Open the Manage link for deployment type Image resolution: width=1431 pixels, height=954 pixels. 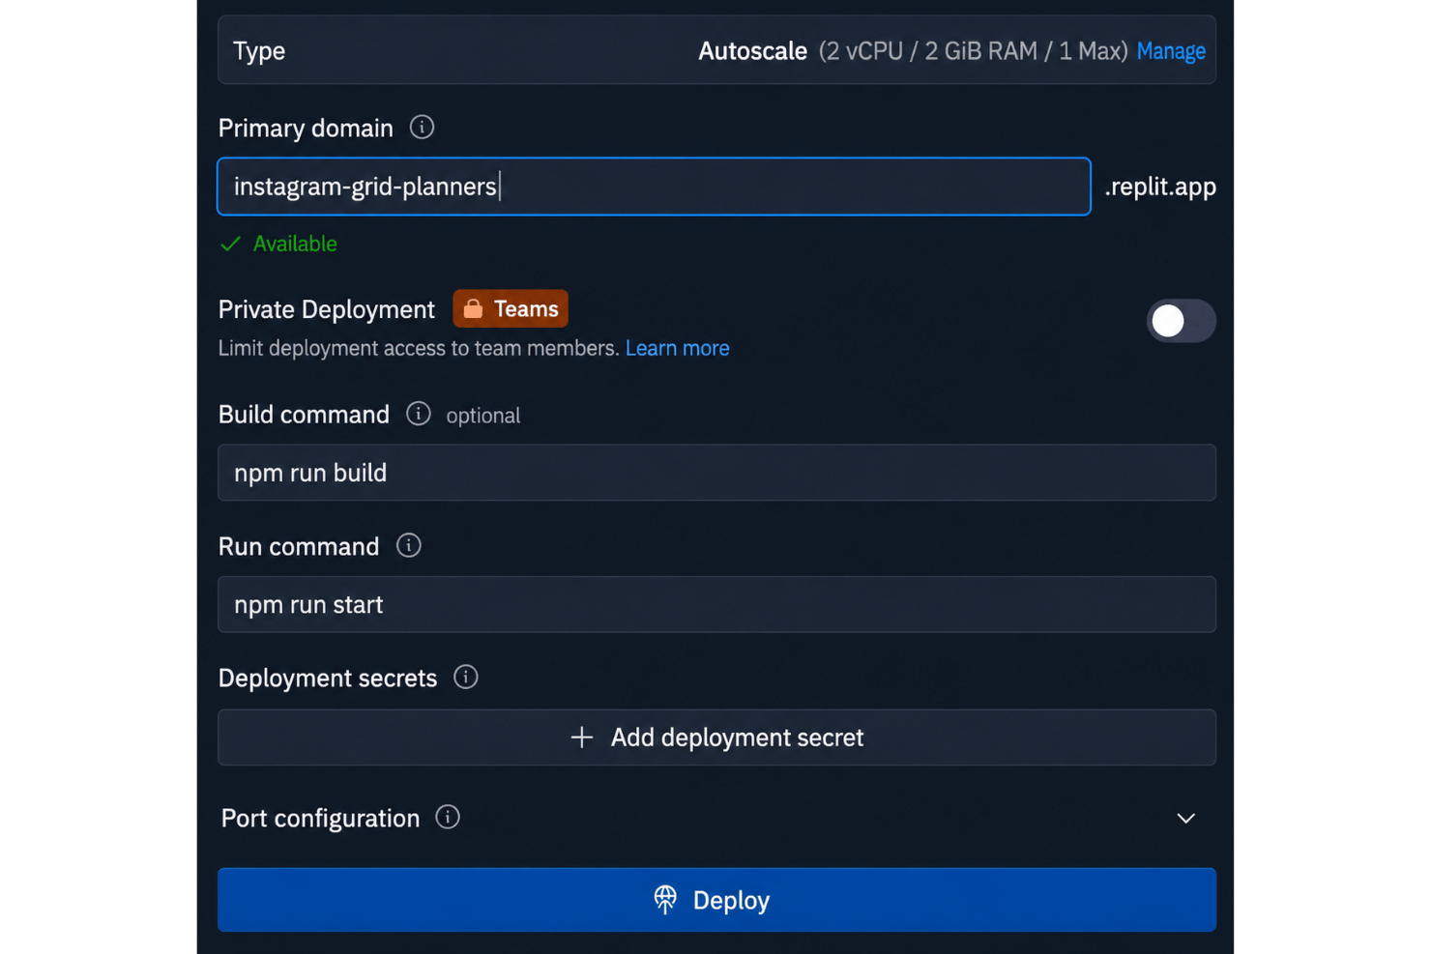click(x=1171, y=50)
